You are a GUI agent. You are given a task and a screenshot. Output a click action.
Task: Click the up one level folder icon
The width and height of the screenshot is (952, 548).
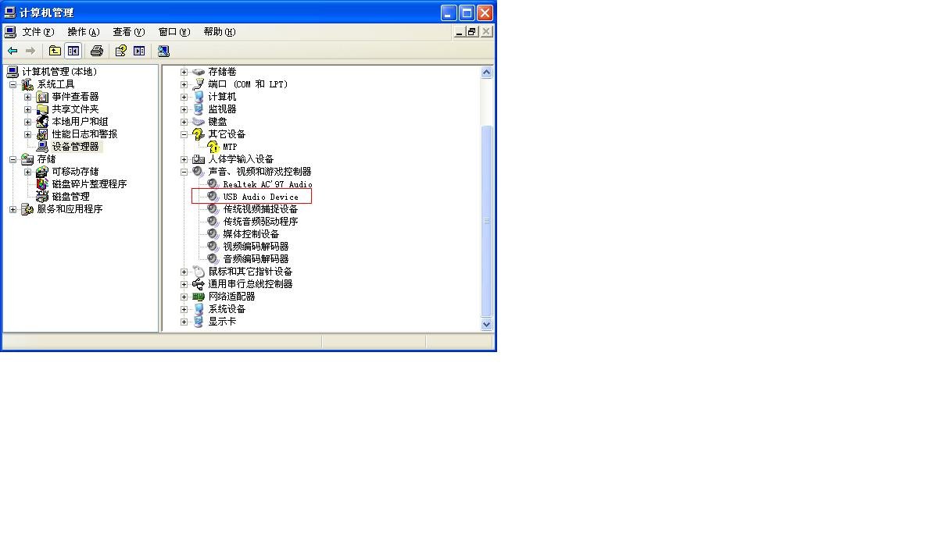click(55, 51)
